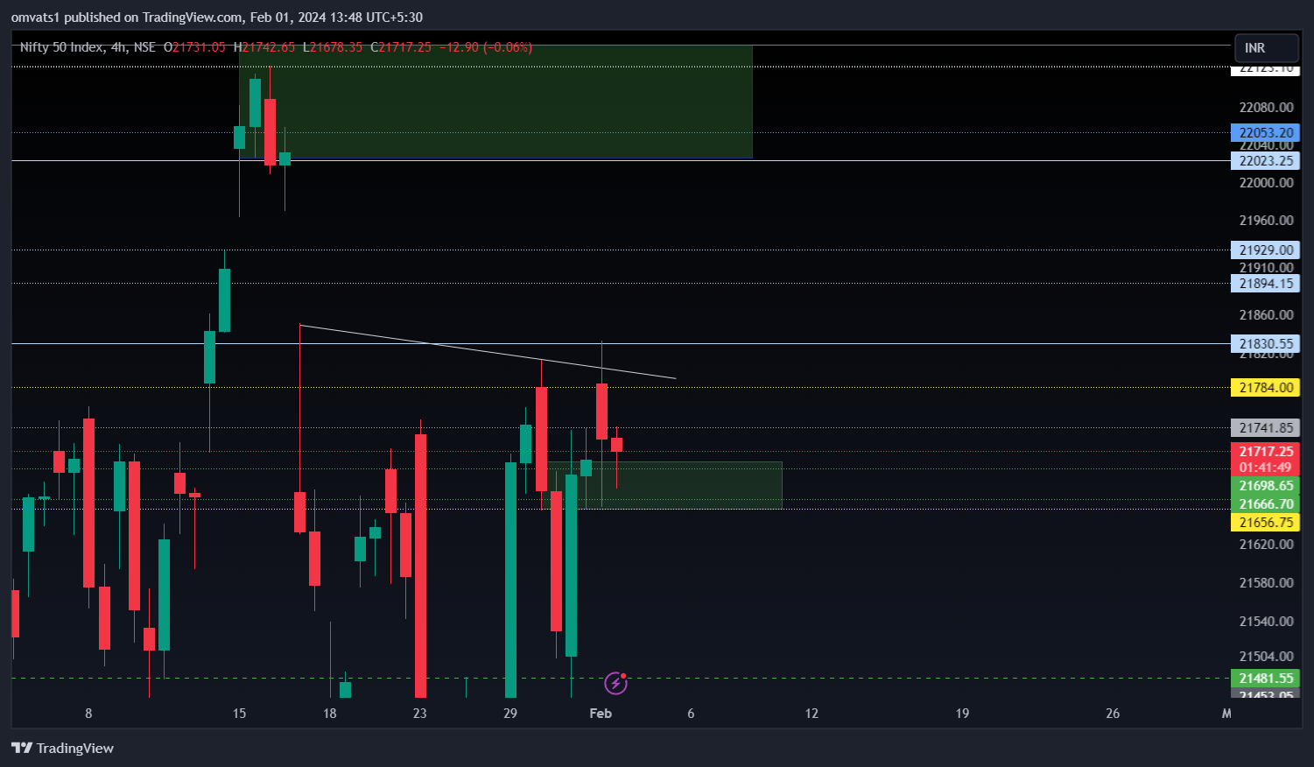Click the 29 date label on time axis
Viewport: 1314px width, 767px height.
point(510,714)
